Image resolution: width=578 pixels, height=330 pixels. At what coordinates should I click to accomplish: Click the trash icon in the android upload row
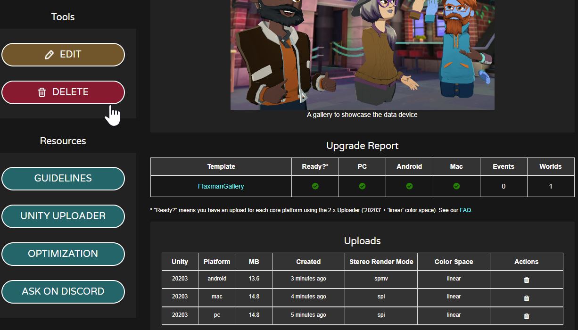[x=526, y=280]
